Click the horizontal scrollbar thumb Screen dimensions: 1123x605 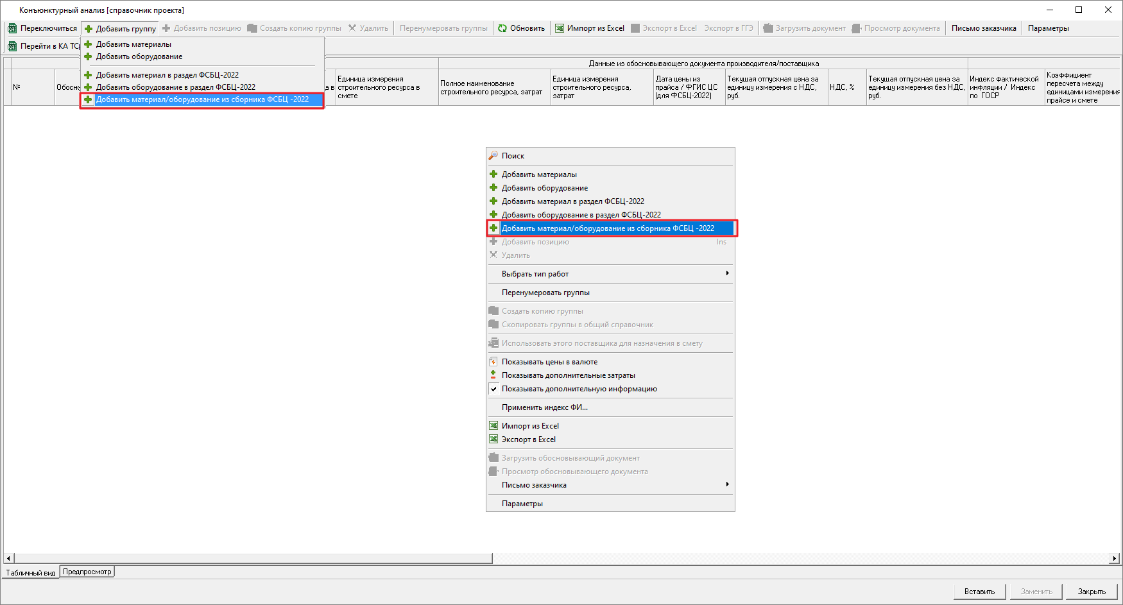[253, 558]
